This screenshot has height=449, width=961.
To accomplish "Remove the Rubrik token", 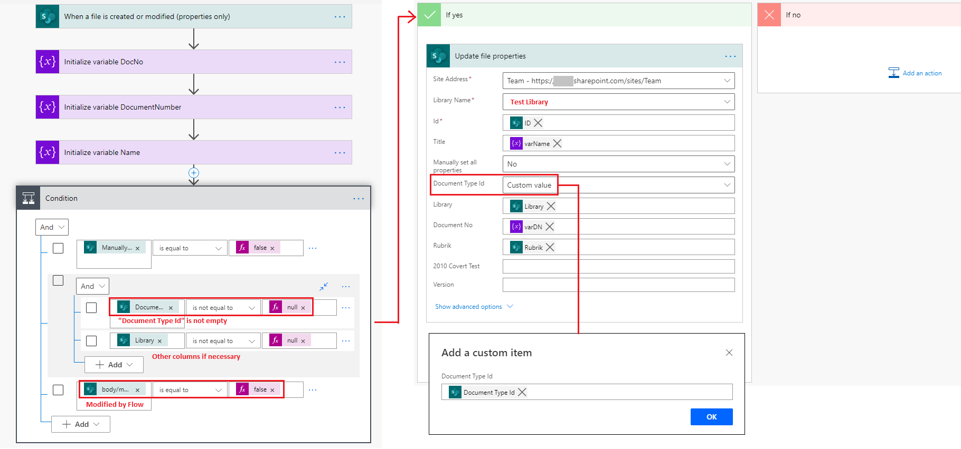I will (x=550, y=247).
